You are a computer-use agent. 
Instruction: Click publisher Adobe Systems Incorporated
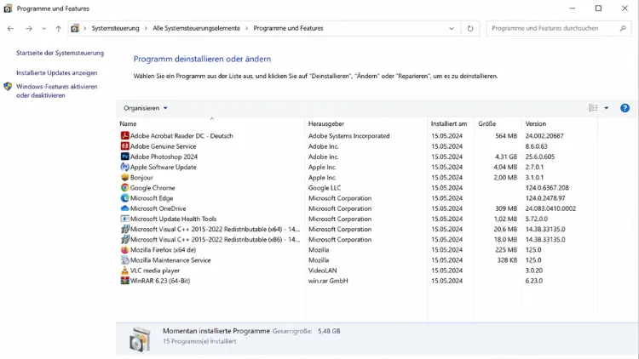tap(348, 136)
